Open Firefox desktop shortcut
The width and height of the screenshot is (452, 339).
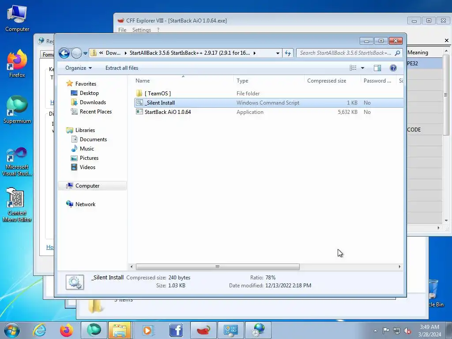[17, 64]
